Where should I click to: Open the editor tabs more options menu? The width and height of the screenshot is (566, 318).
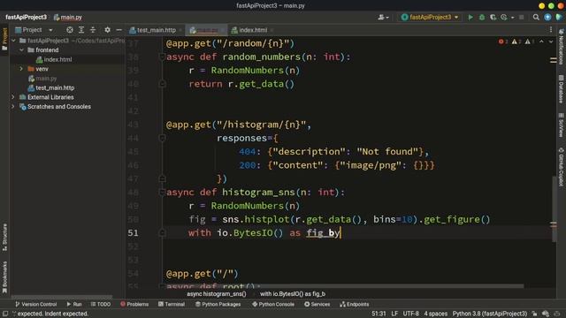551,30
